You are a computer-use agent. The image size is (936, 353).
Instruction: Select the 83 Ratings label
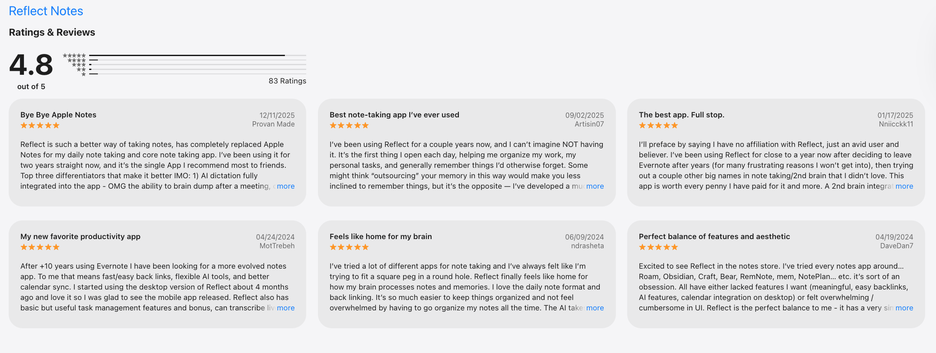287,81
